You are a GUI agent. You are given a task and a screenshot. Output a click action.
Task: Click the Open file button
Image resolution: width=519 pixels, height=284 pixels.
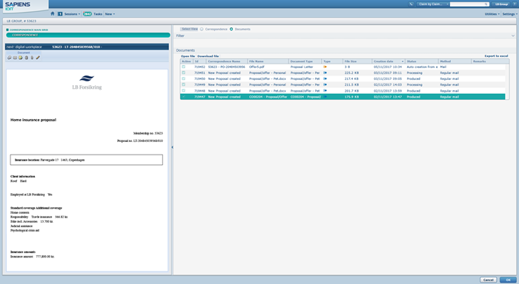tap(188, 56)
